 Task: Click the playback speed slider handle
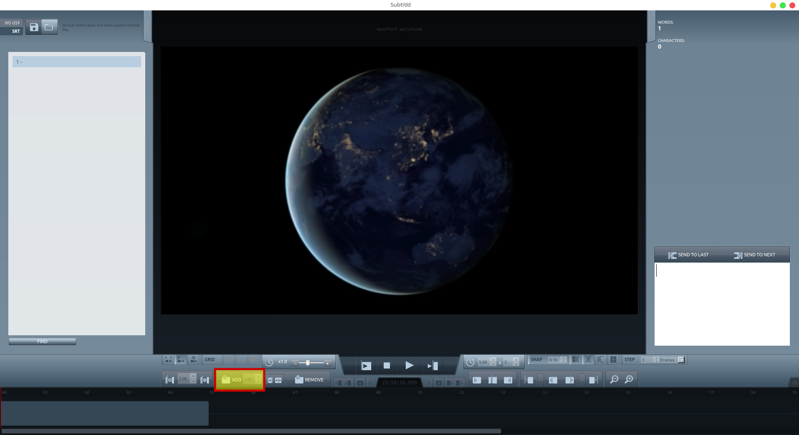pos(308,363)
